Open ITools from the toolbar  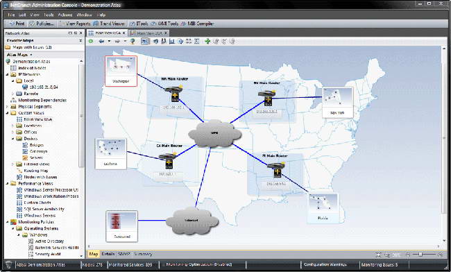[139, 24]
